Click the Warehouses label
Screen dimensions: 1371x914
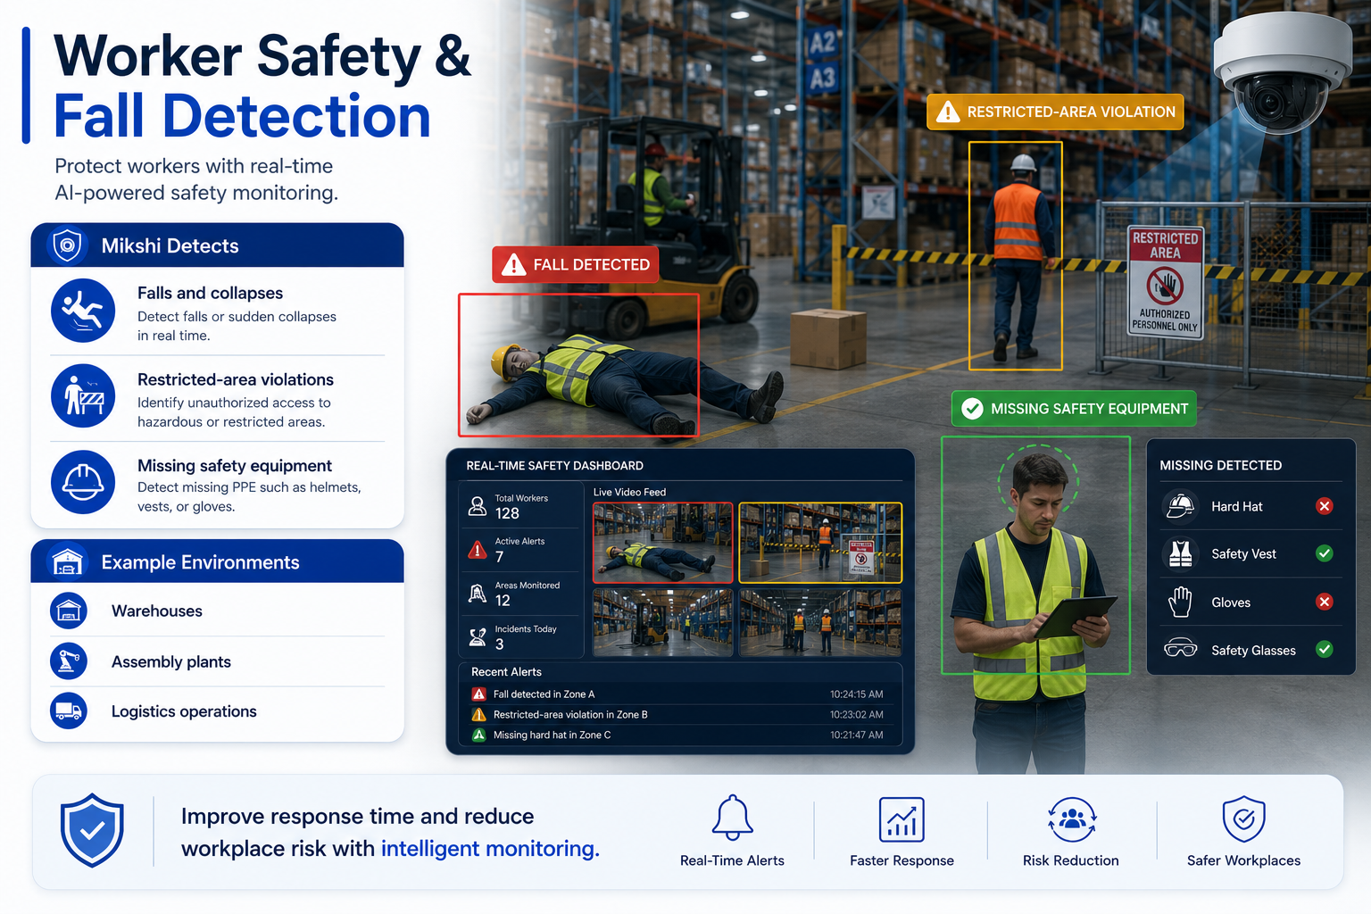(x=157, y=611)
